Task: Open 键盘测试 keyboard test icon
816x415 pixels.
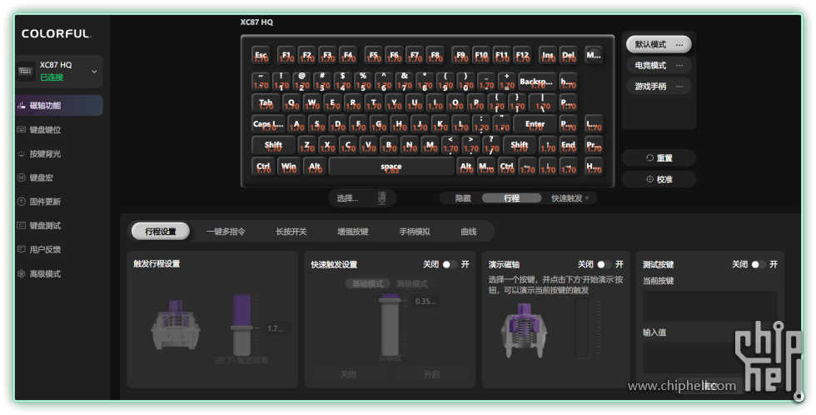Action: 22,226
